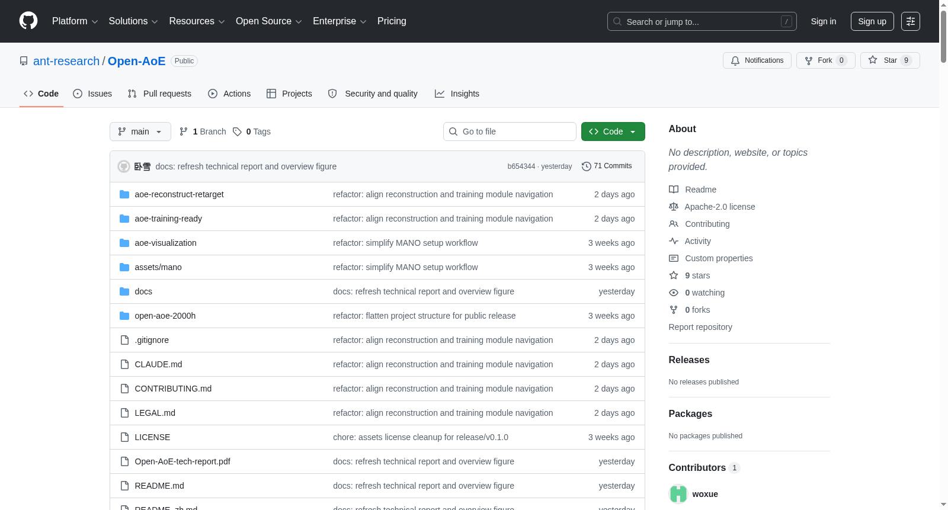The height and width of the screenshot is (510, 948).
Task: Fork the repository with the Fork button
Action: click(x=826, y=60)
